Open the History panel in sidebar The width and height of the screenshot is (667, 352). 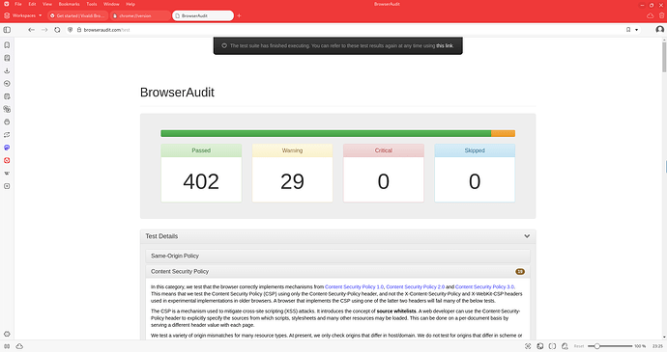pos(7,84)
